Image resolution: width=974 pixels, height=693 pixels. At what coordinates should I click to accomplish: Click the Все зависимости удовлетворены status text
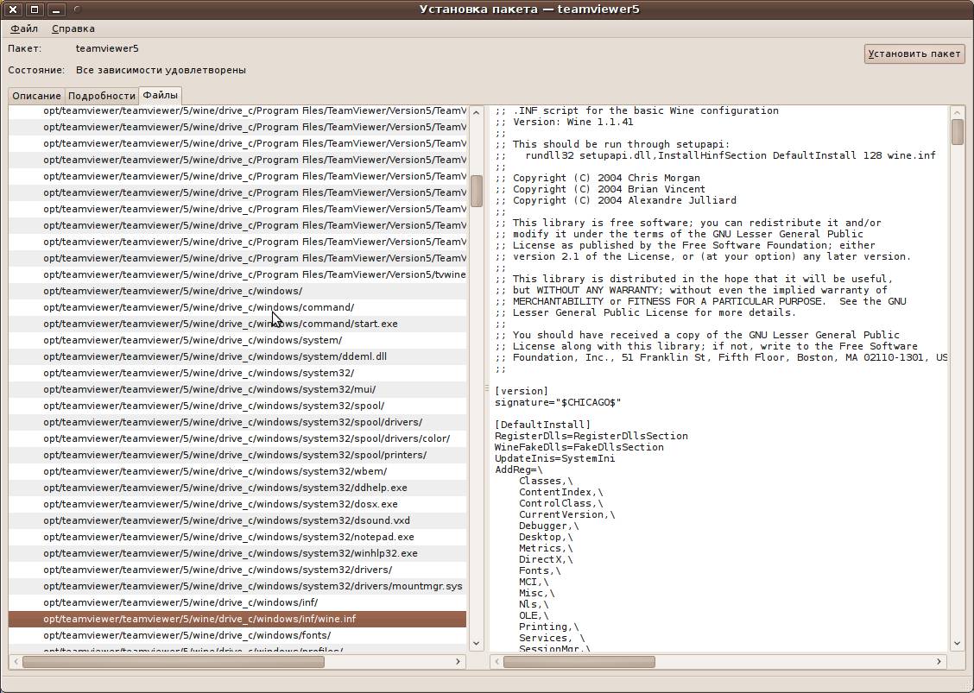pyautogui.click(x=161, y=70)
